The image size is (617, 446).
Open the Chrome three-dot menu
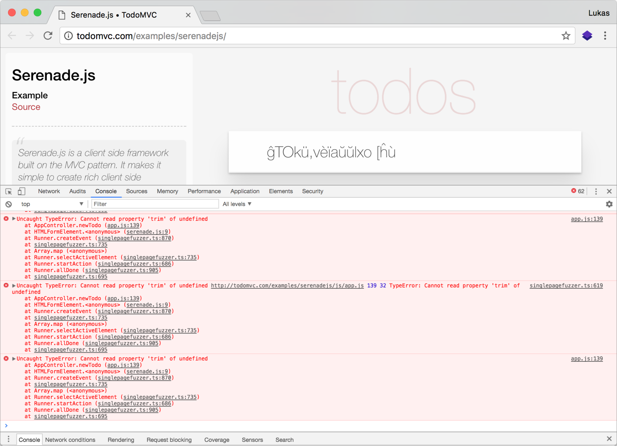[x=605, y=36]
